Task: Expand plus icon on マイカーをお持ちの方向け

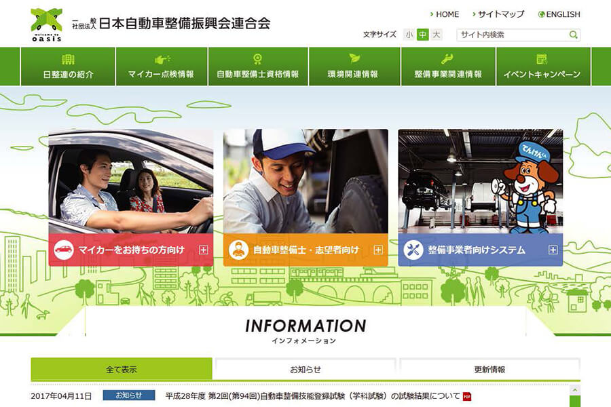Action: point(204,250)
